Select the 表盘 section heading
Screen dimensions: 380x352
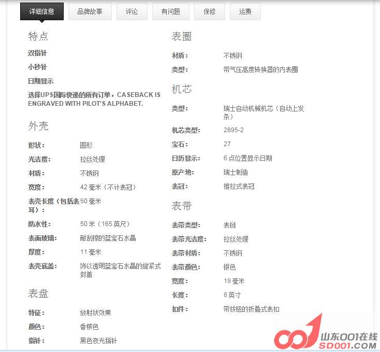pyautogui.click(x=38, y=293)
